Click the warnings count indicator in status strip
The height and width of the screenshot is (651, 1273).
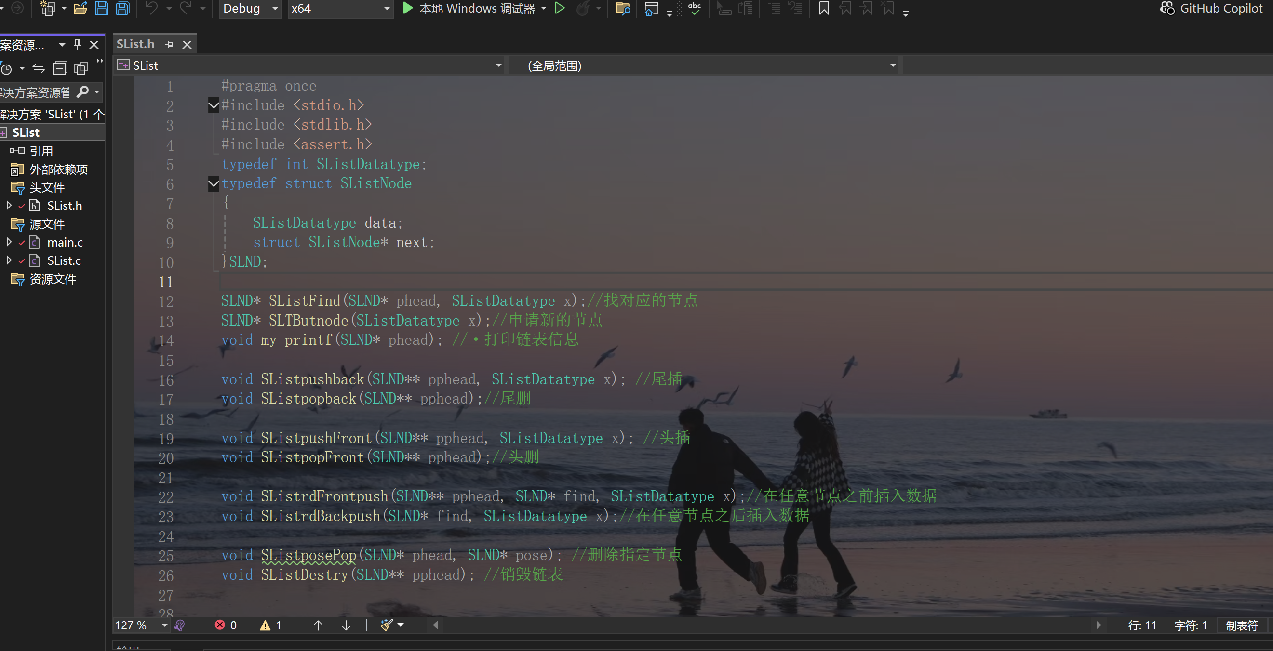coord(271,625)
